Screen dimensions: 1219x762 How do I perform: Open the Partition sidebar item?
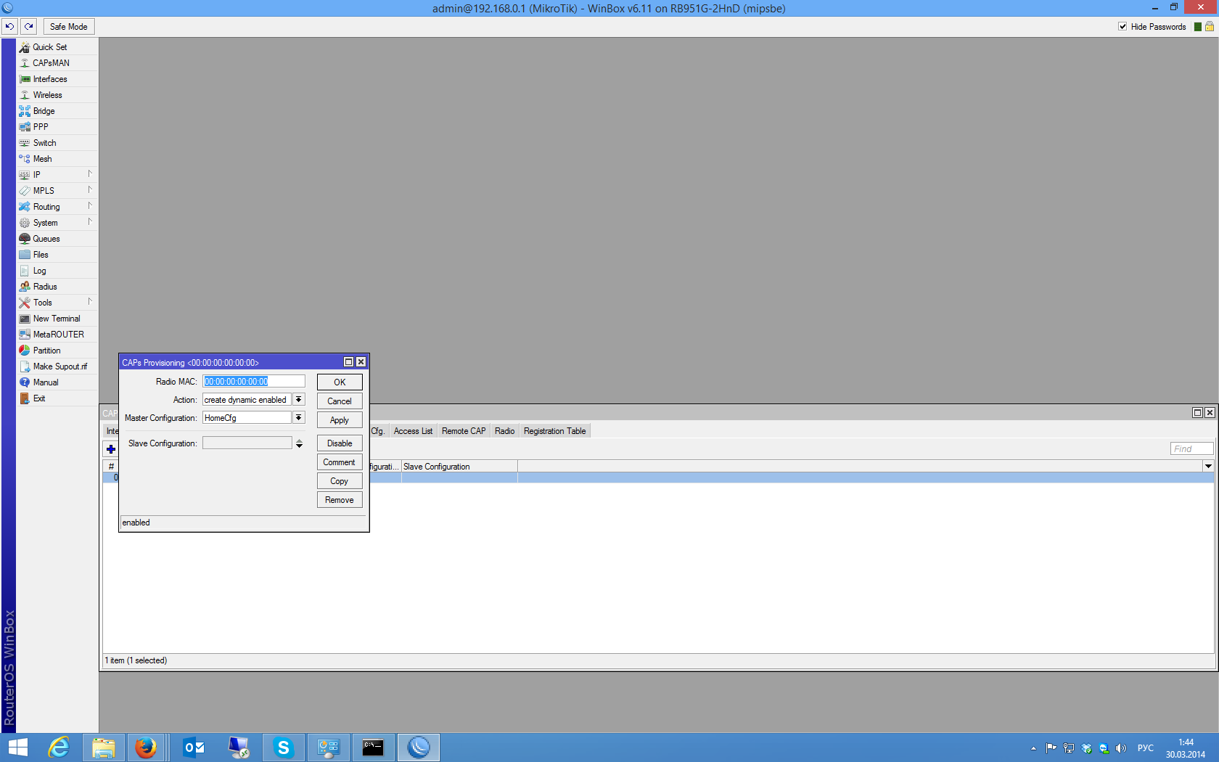pos(46,351)
